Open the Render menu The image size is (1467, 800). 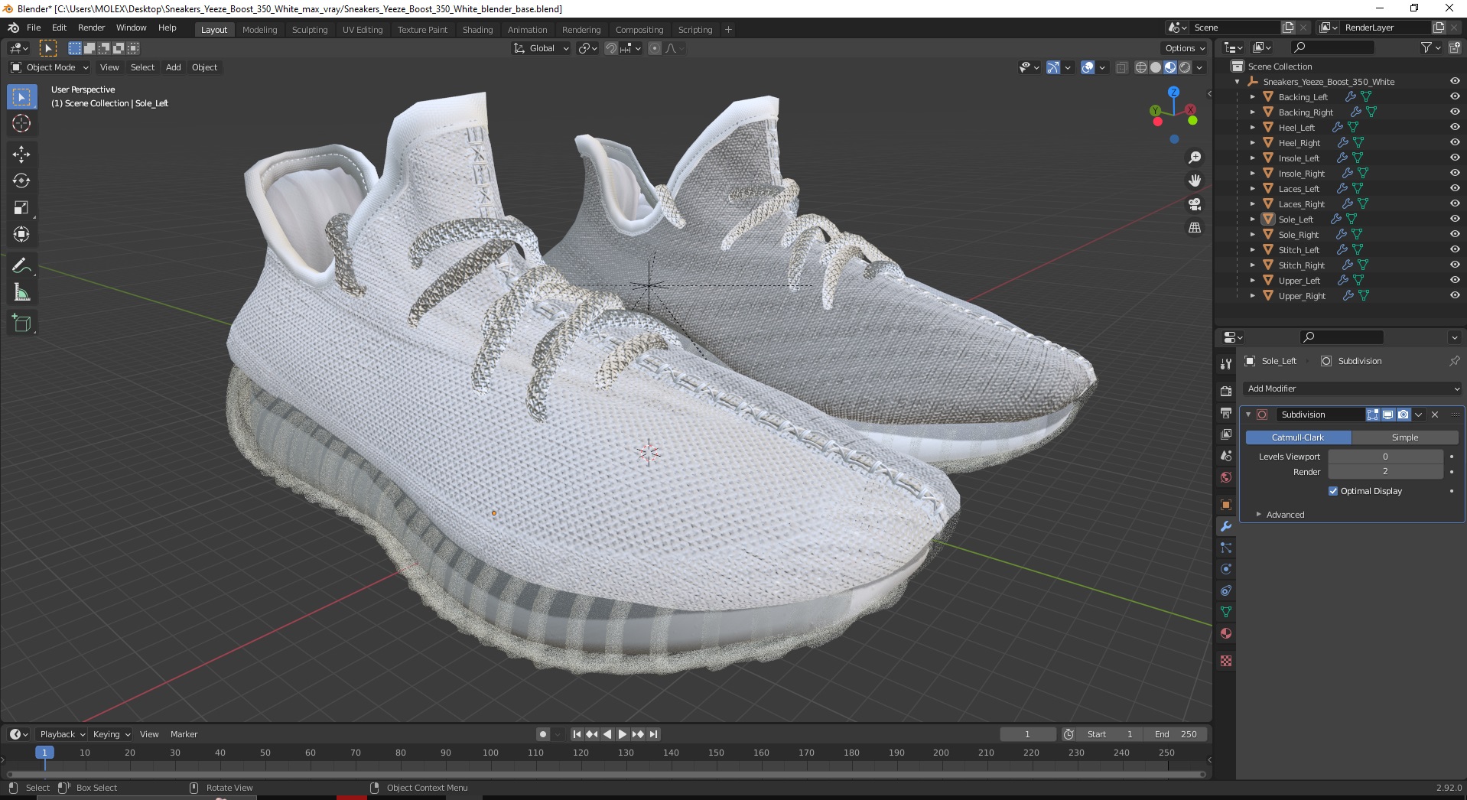click(92, 28)
